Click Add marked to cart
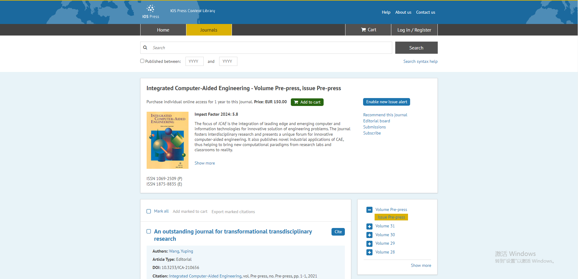This screenshot has height=279, width=578. [x=190, y=211]
